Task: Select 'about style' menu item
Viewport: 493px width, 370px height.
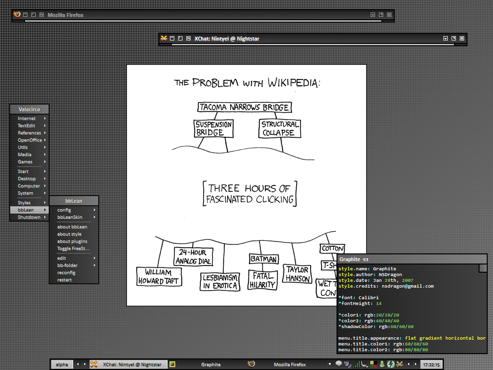Action: point(74,234)
